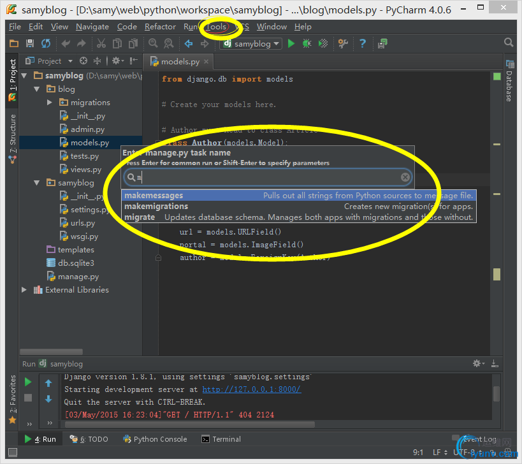Open the Python Console tab
Image resolution: width=522 pixels, height=464 pixels.
tap(155, 439)
